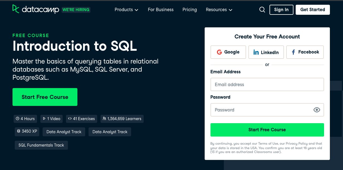Screen dimensions: 343x170
Task: Submit form with Start Free Course button
Action: (x=267, y=130)
